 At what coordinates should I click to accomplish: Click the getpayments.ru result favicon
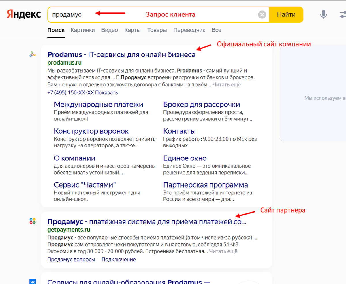pos(33,221)
